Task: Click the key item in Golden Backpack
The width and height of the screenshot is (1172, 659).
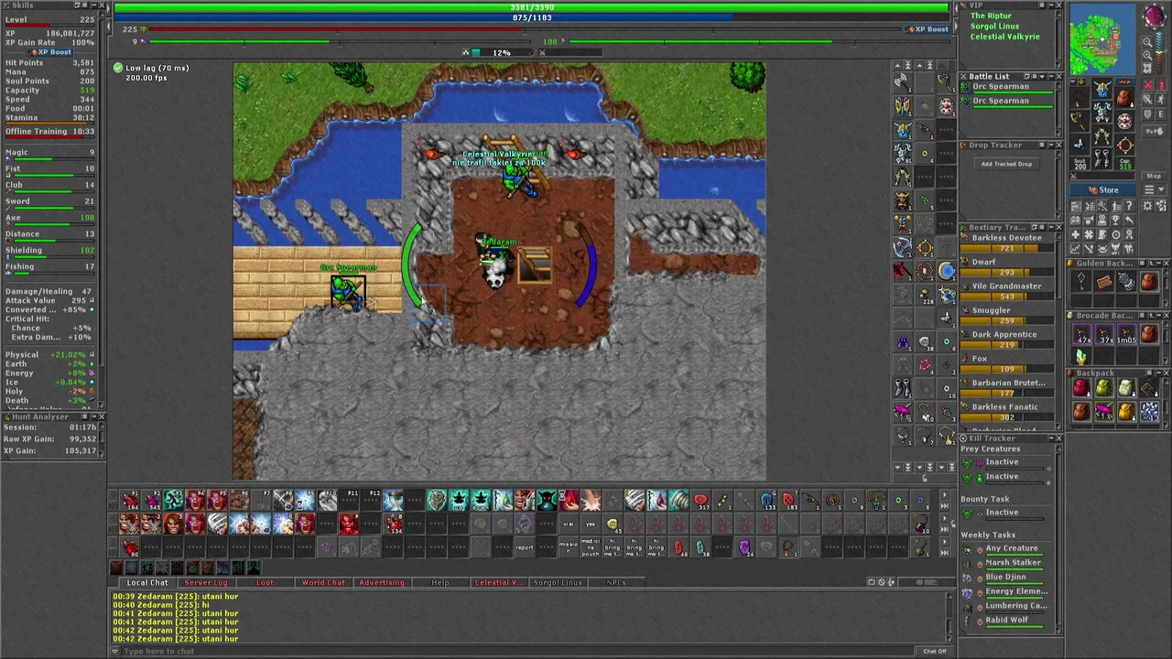Action: coord(1081,282)
